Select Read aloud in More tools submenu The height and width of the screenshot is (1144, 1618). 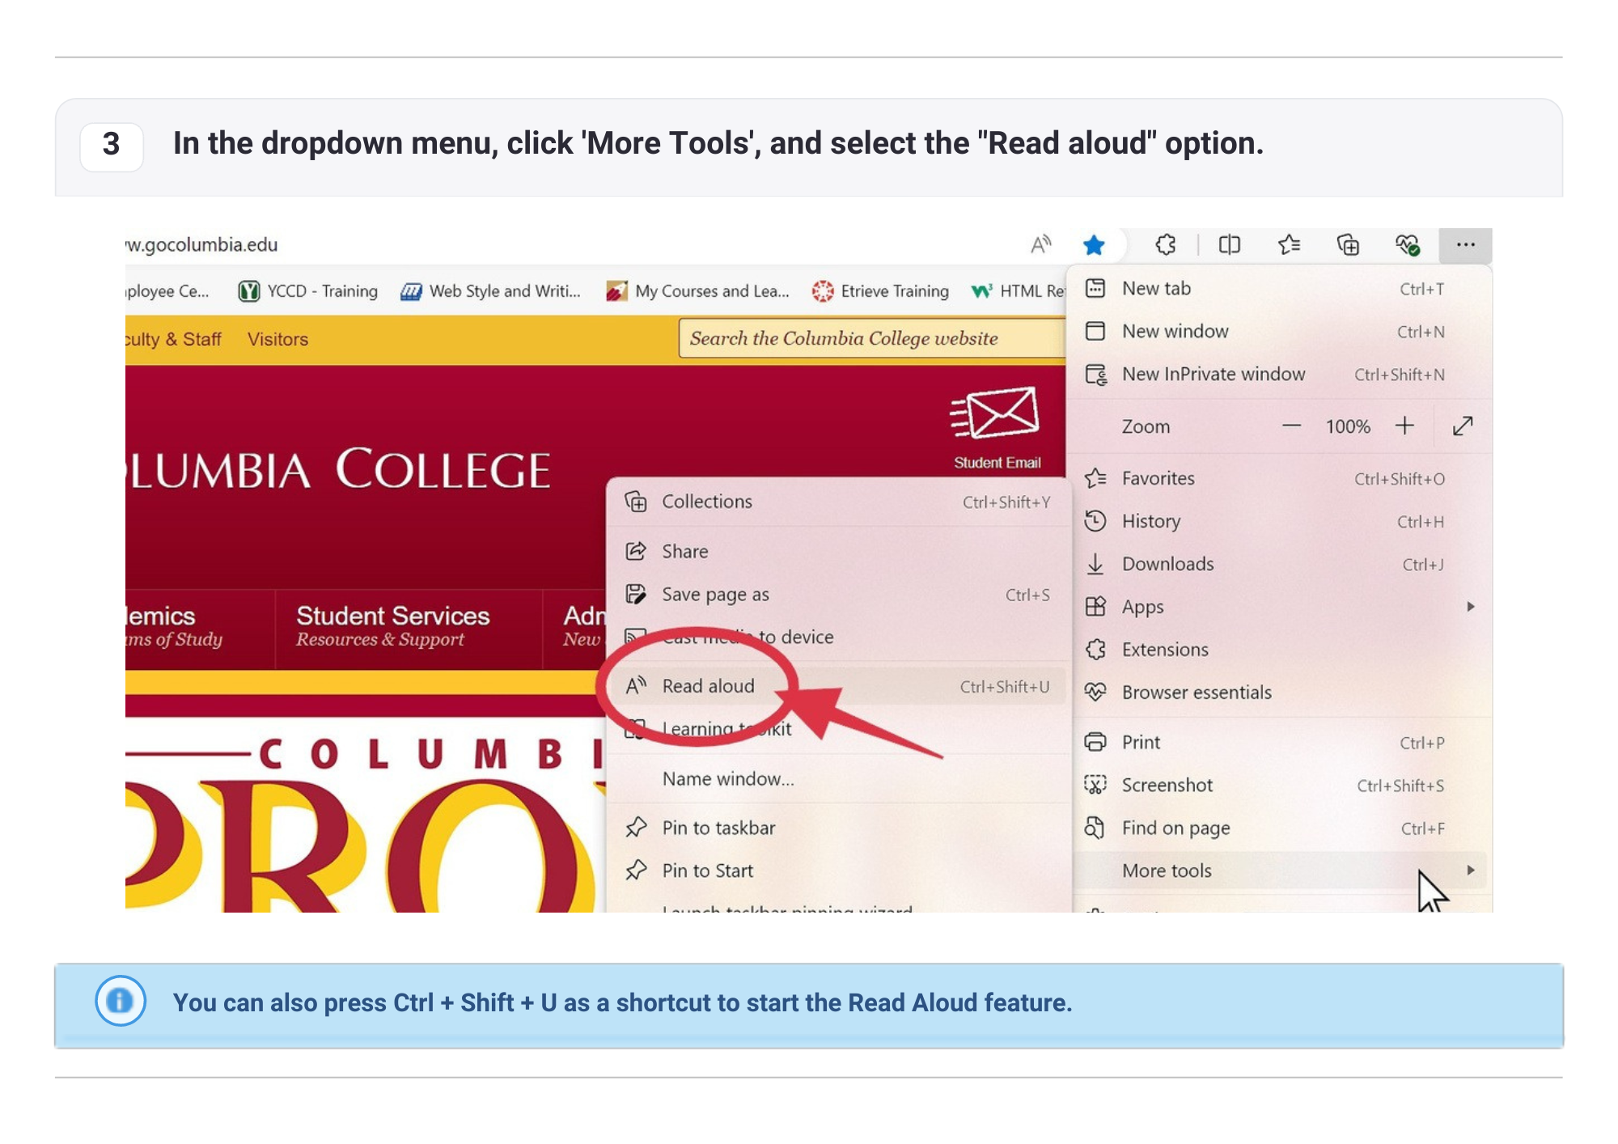[x=709, y=686]
